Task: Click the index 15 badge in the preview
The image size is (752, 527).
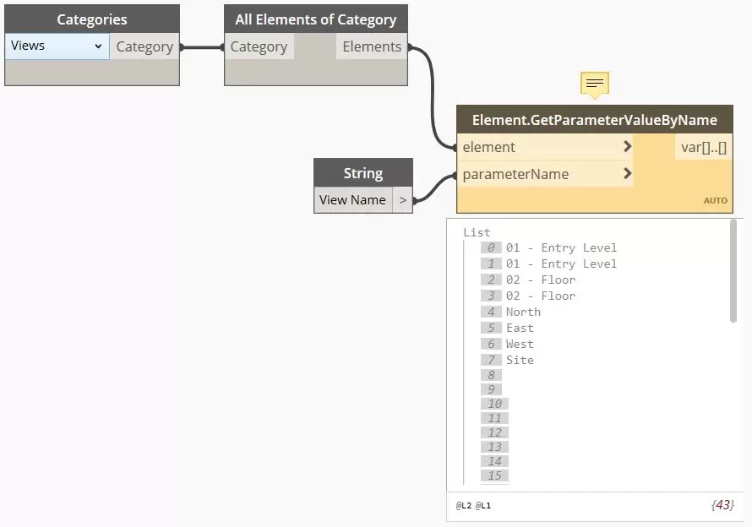Action: coord(494,475)
